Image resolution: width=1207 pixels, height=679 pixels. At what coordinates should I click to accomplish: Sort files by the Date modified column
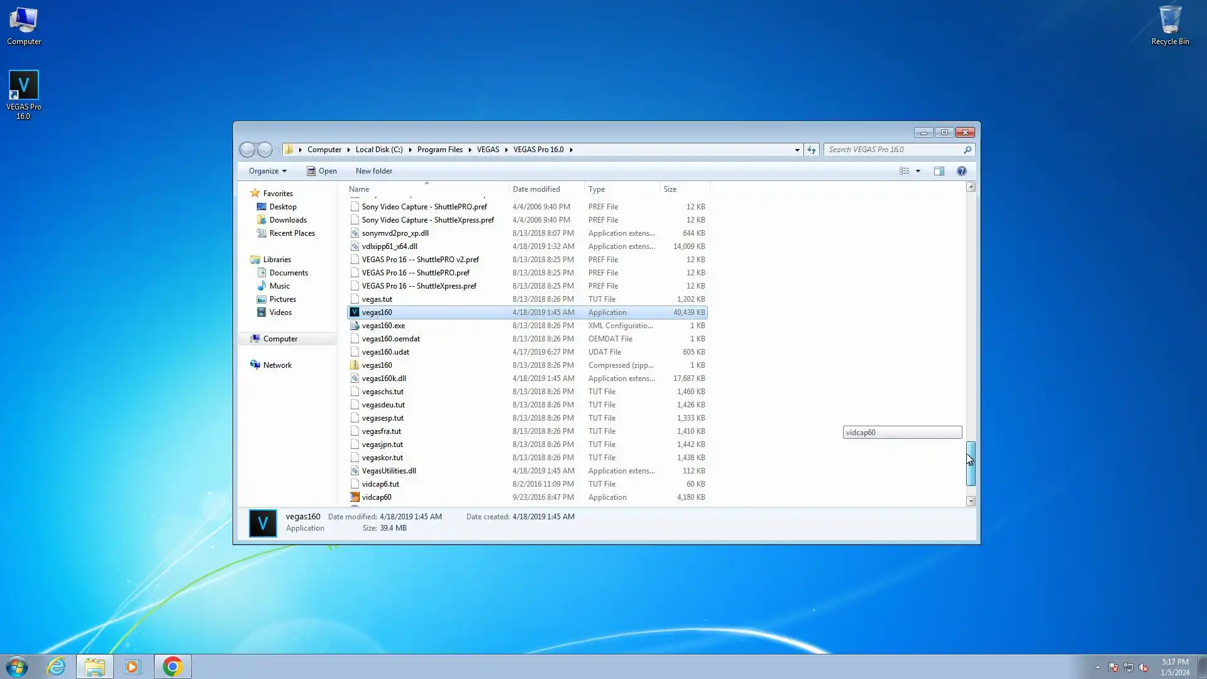coord(536,189)
